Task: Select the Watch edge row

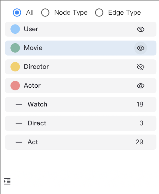Action: pyautogui.click(x=81, y=104)
